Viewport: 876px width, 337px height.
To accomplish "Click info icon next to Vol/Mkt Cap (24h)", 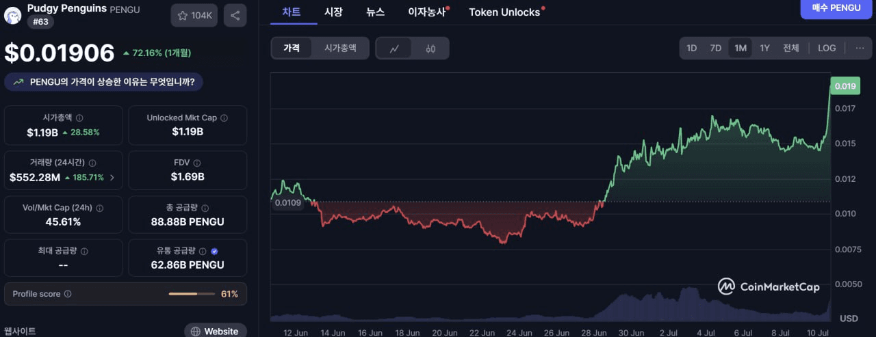I will tap(99, 208).
